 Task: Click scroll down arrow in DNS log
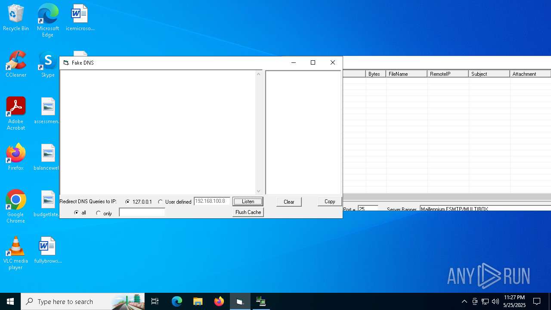[259, 191]
